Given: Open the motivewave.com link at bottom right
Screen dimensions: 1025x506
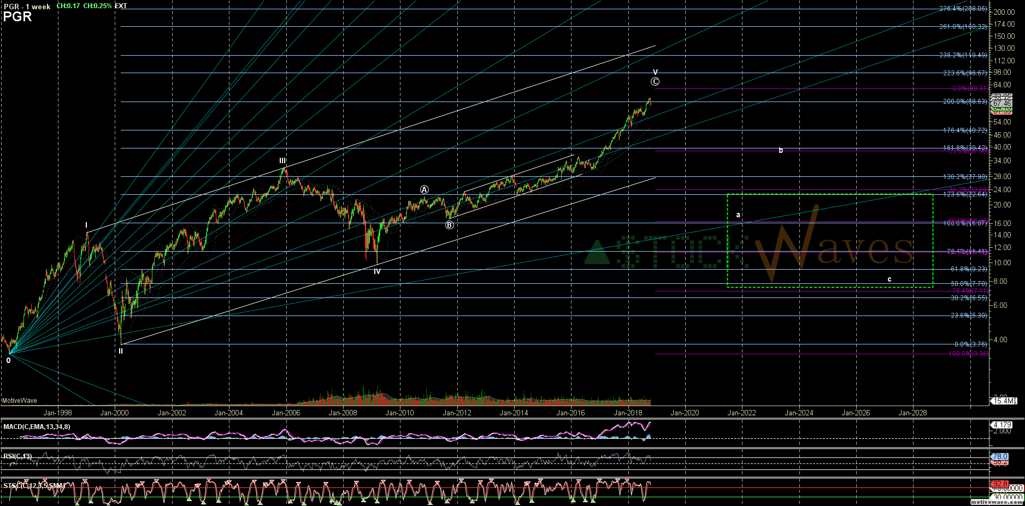Looking at the screenshot, I should (997, 502).
